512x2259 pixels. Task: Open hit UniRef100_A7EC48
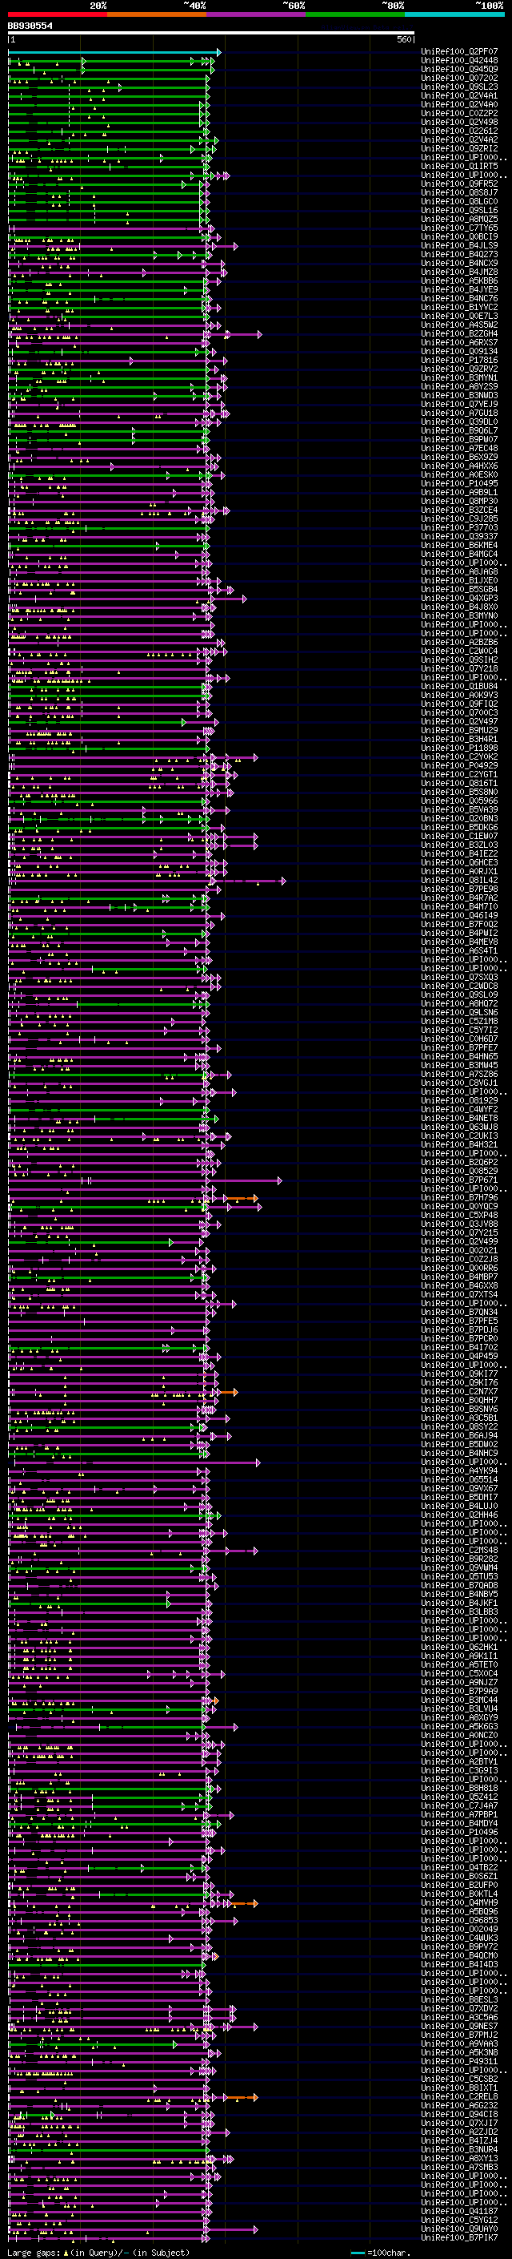(x=458, y=448)
